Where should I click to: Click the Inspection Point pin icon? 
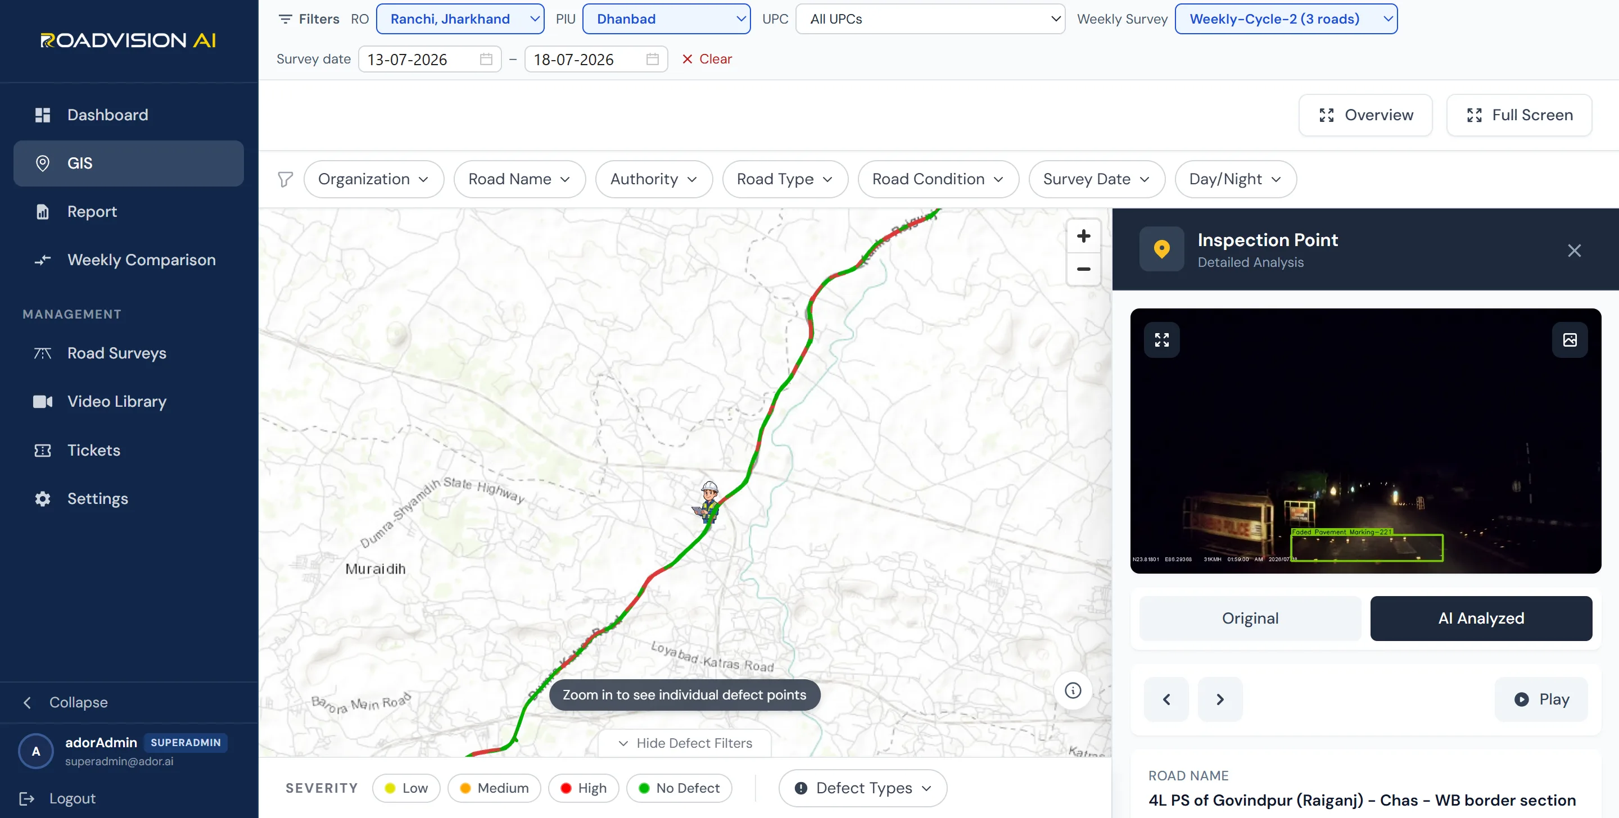pos(1161,249)
